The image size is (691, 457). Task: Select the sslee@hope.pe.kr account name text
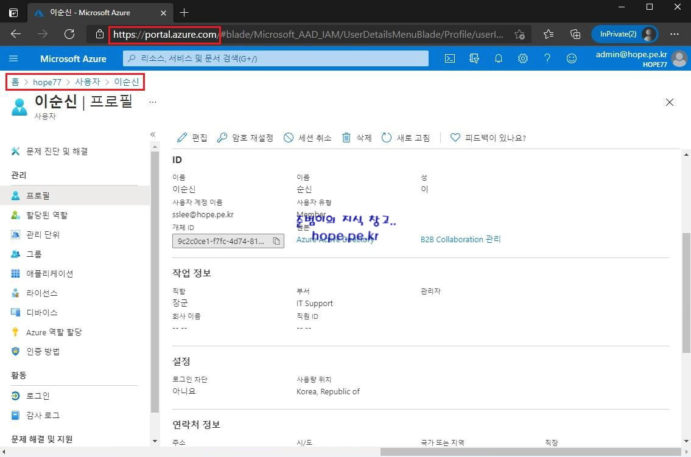(203, 214)
